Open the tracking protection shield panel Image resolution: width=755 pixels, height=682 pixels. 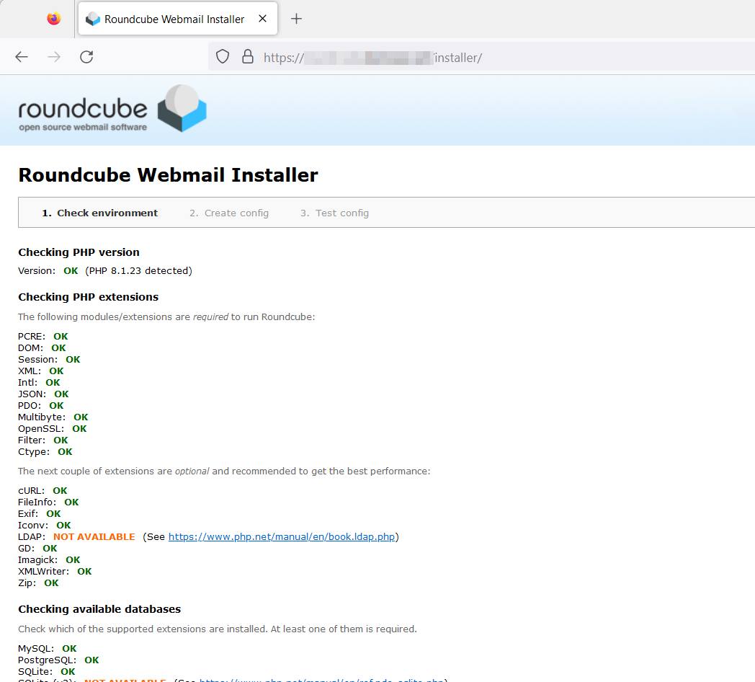click(223, 57)
